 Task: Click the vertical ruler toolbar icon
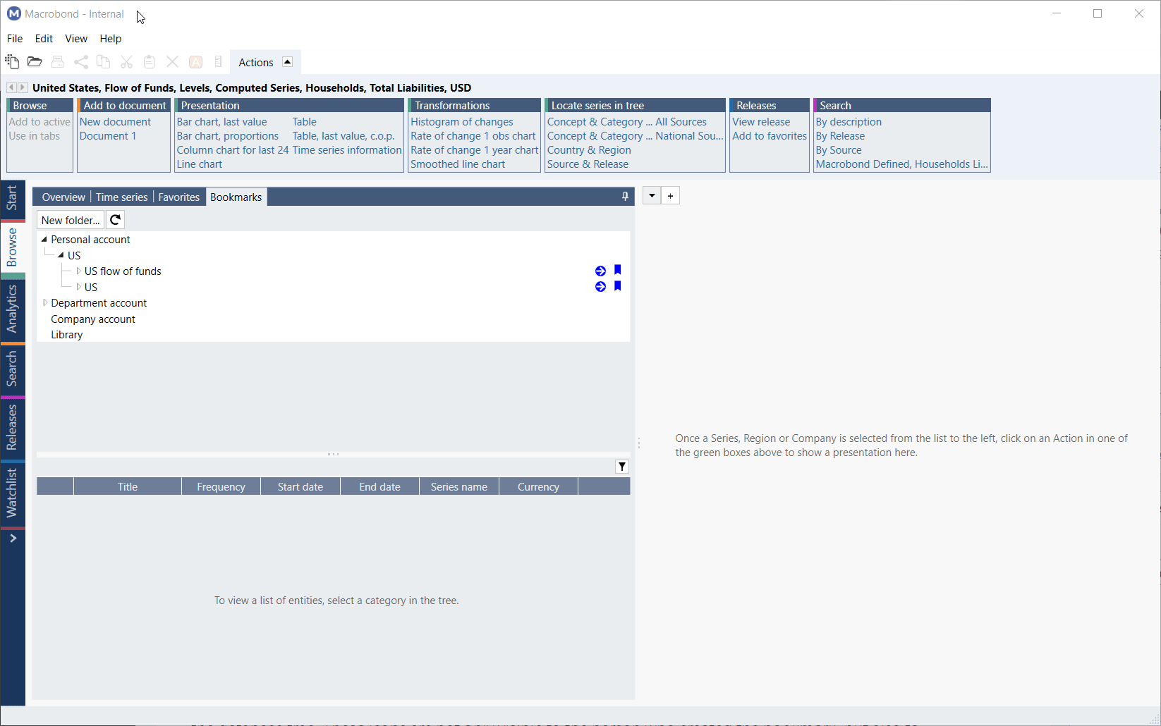click(x=219, y=62)
